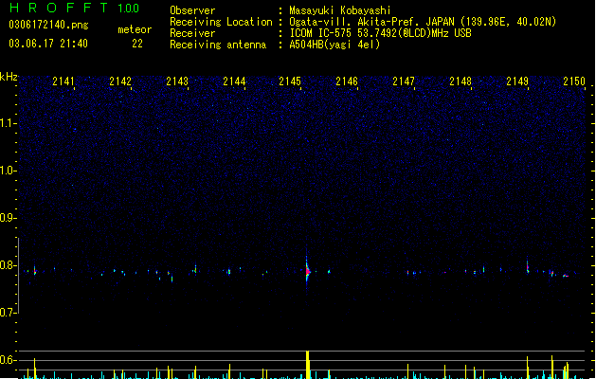This screenshot has height=379, width=596.
Task: Click the 2146 time axis label
Action: tap(347, 81)
